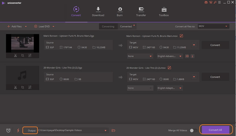This screenshot has height=136, width=236.
Task: Click Load DVD button
Action: pyautogui.click(x=42, y=26)
